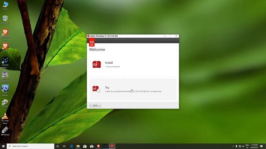The image size is (266, 149).
Task: Click the Quit button in installer
Action: pos(95,106)
